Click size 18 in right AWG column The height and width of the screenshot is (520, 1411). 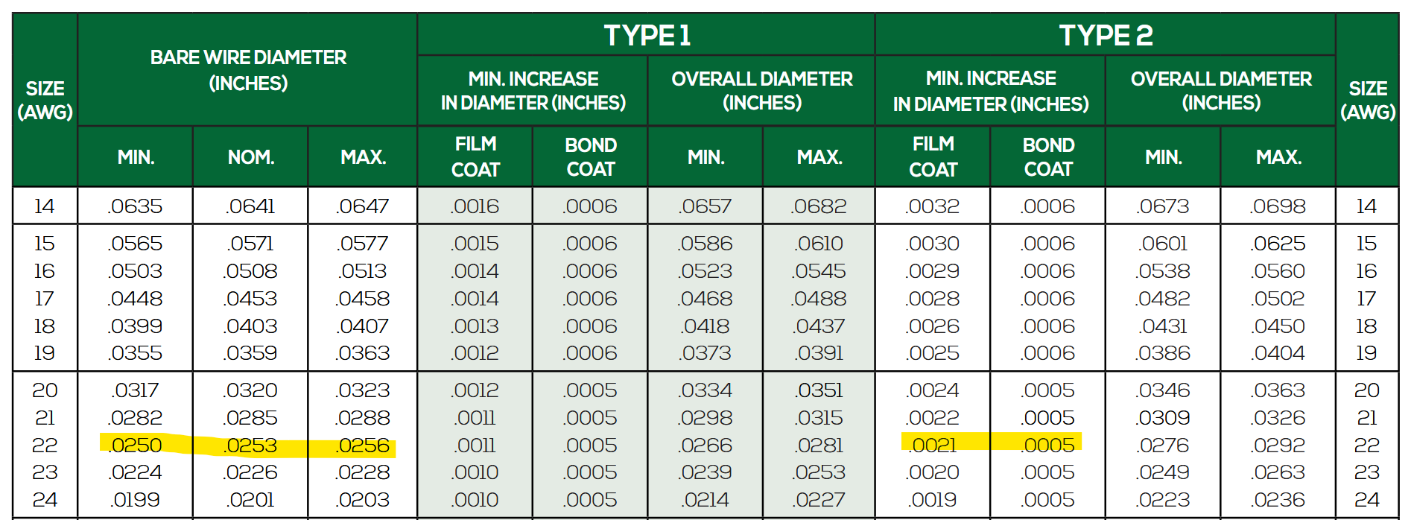1366,326
